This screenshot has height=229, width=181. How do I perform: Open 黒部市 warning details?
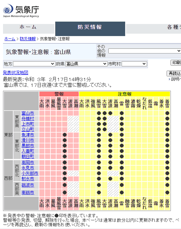coord(28,146)
